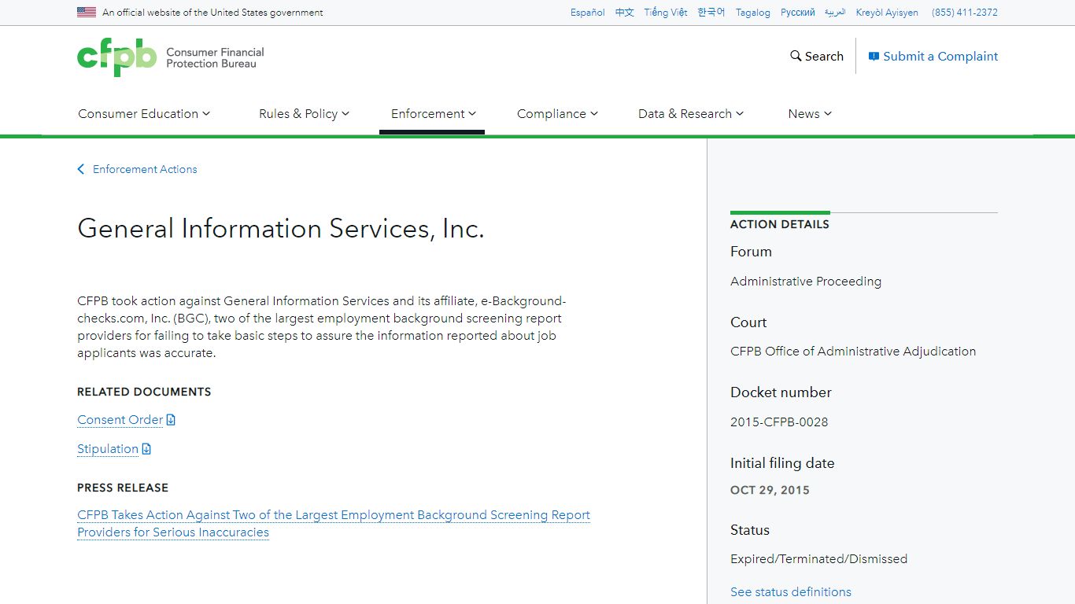Click the official website of US government text

click(212, 13)
